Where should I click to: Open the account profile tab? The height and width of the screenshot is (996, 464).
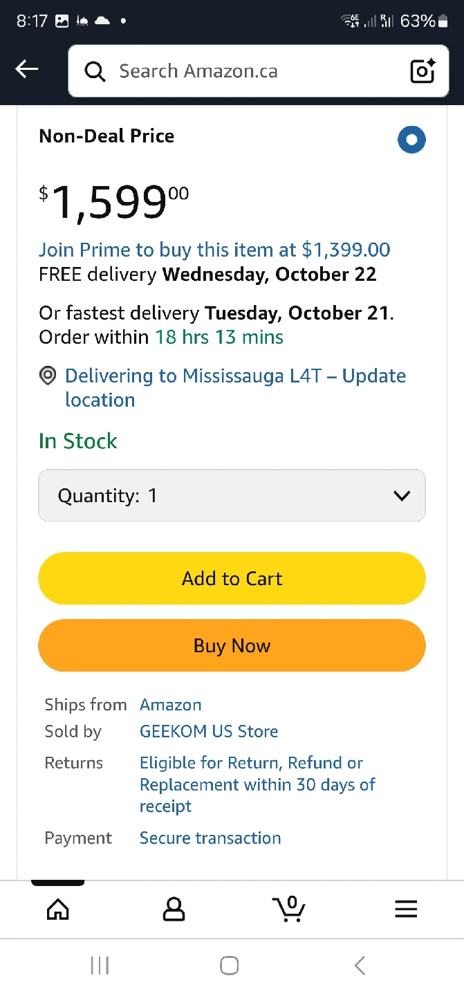pos(174,909)
